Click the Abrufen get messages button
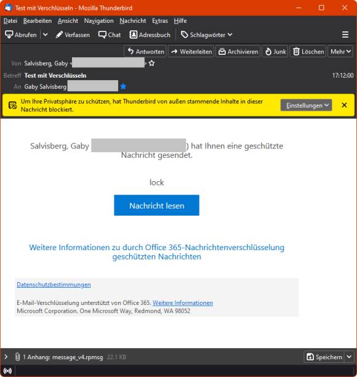 coord(21,35)
